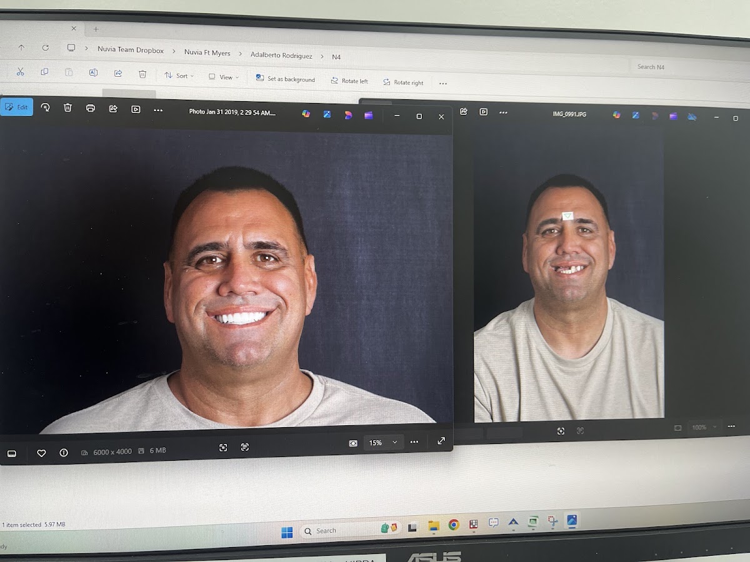Open the 100% zoom control in back window
Viewport: 750px width, 562px height.
[704, 428]
